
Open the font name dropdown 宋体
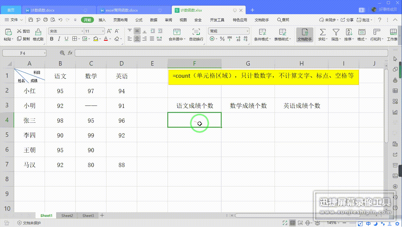click(x=82, y=31)
